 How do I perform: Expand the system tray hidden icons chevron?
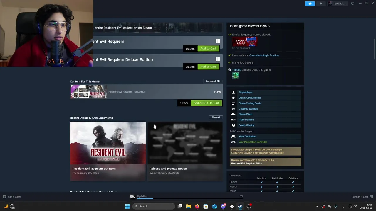(x=317, y=206)
